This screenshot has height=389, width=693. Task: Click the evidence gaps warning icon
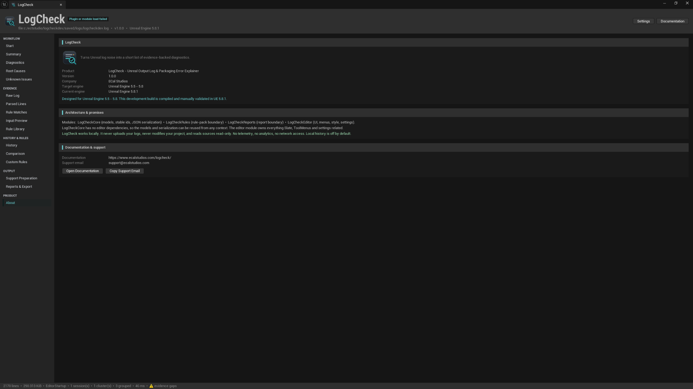(151, 386)
